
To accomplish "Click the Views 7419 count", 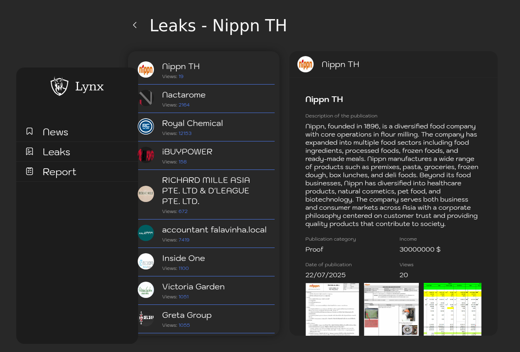I will click(x=184, y=240).
